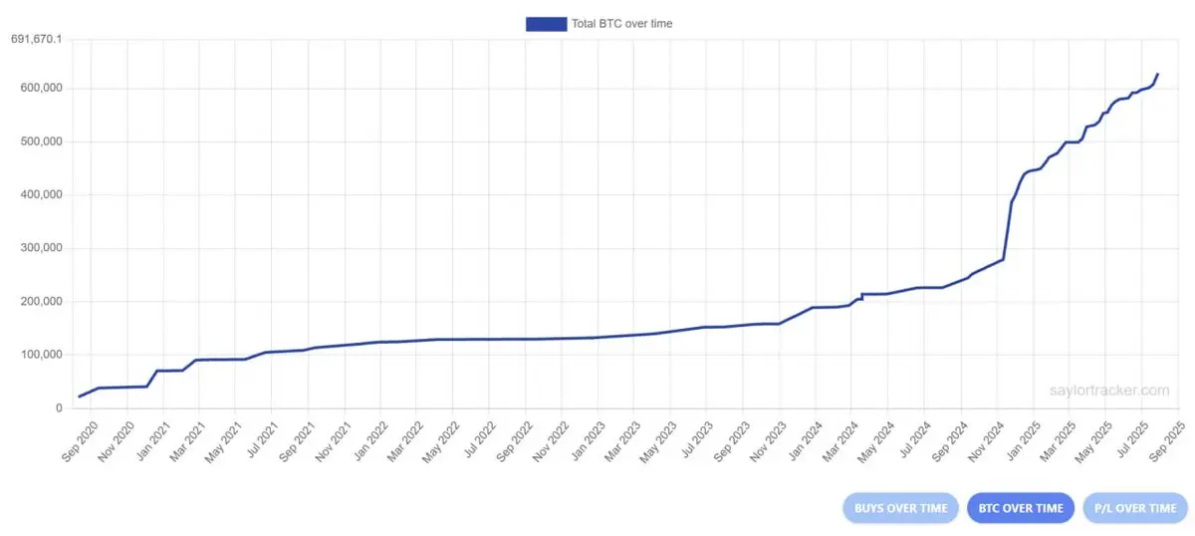
Task: Click the 300,000 y-axis label
Action: (41, 248)
